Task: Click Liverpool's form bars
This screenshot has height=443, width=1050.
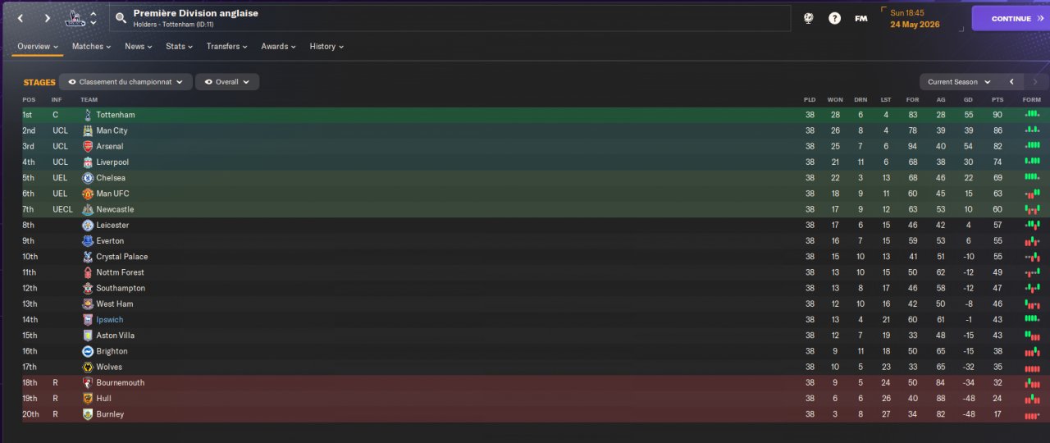Action: (1032, 162)
